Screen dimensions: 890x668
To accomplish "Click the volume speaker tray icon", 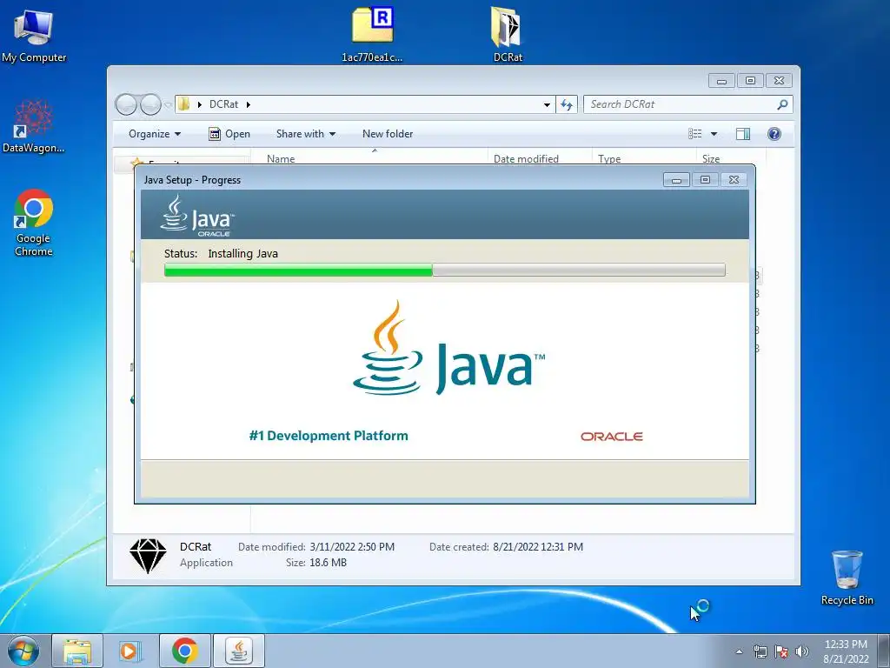I will (802, 651).
